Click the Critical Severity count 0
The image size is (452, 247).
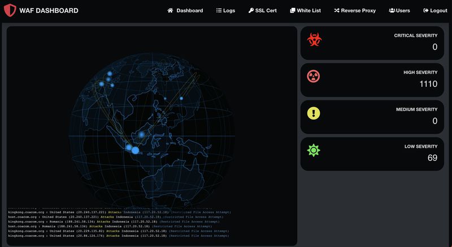click(434, 47)
